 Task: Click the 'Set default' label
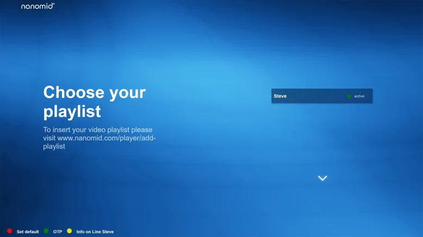coord(28,232)
